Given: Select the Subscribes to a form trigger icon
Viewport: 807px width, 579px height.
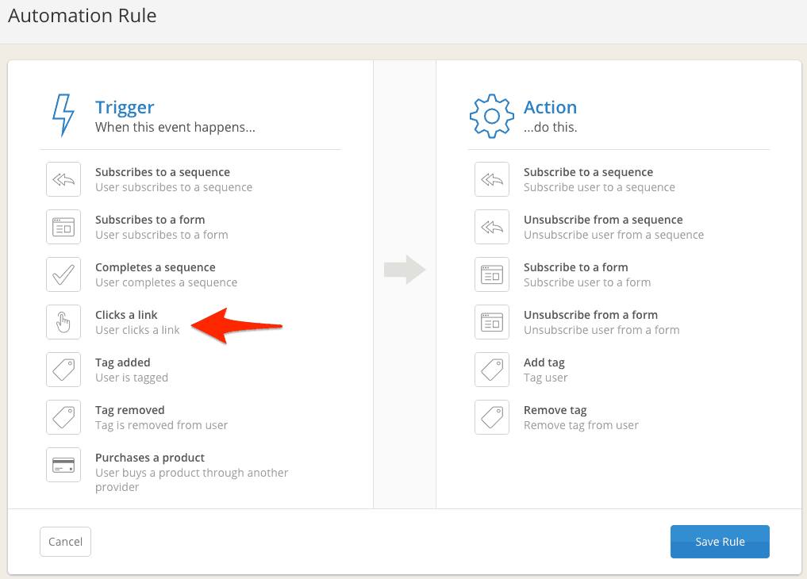Looking at the screenshot, I should [63, 227].
